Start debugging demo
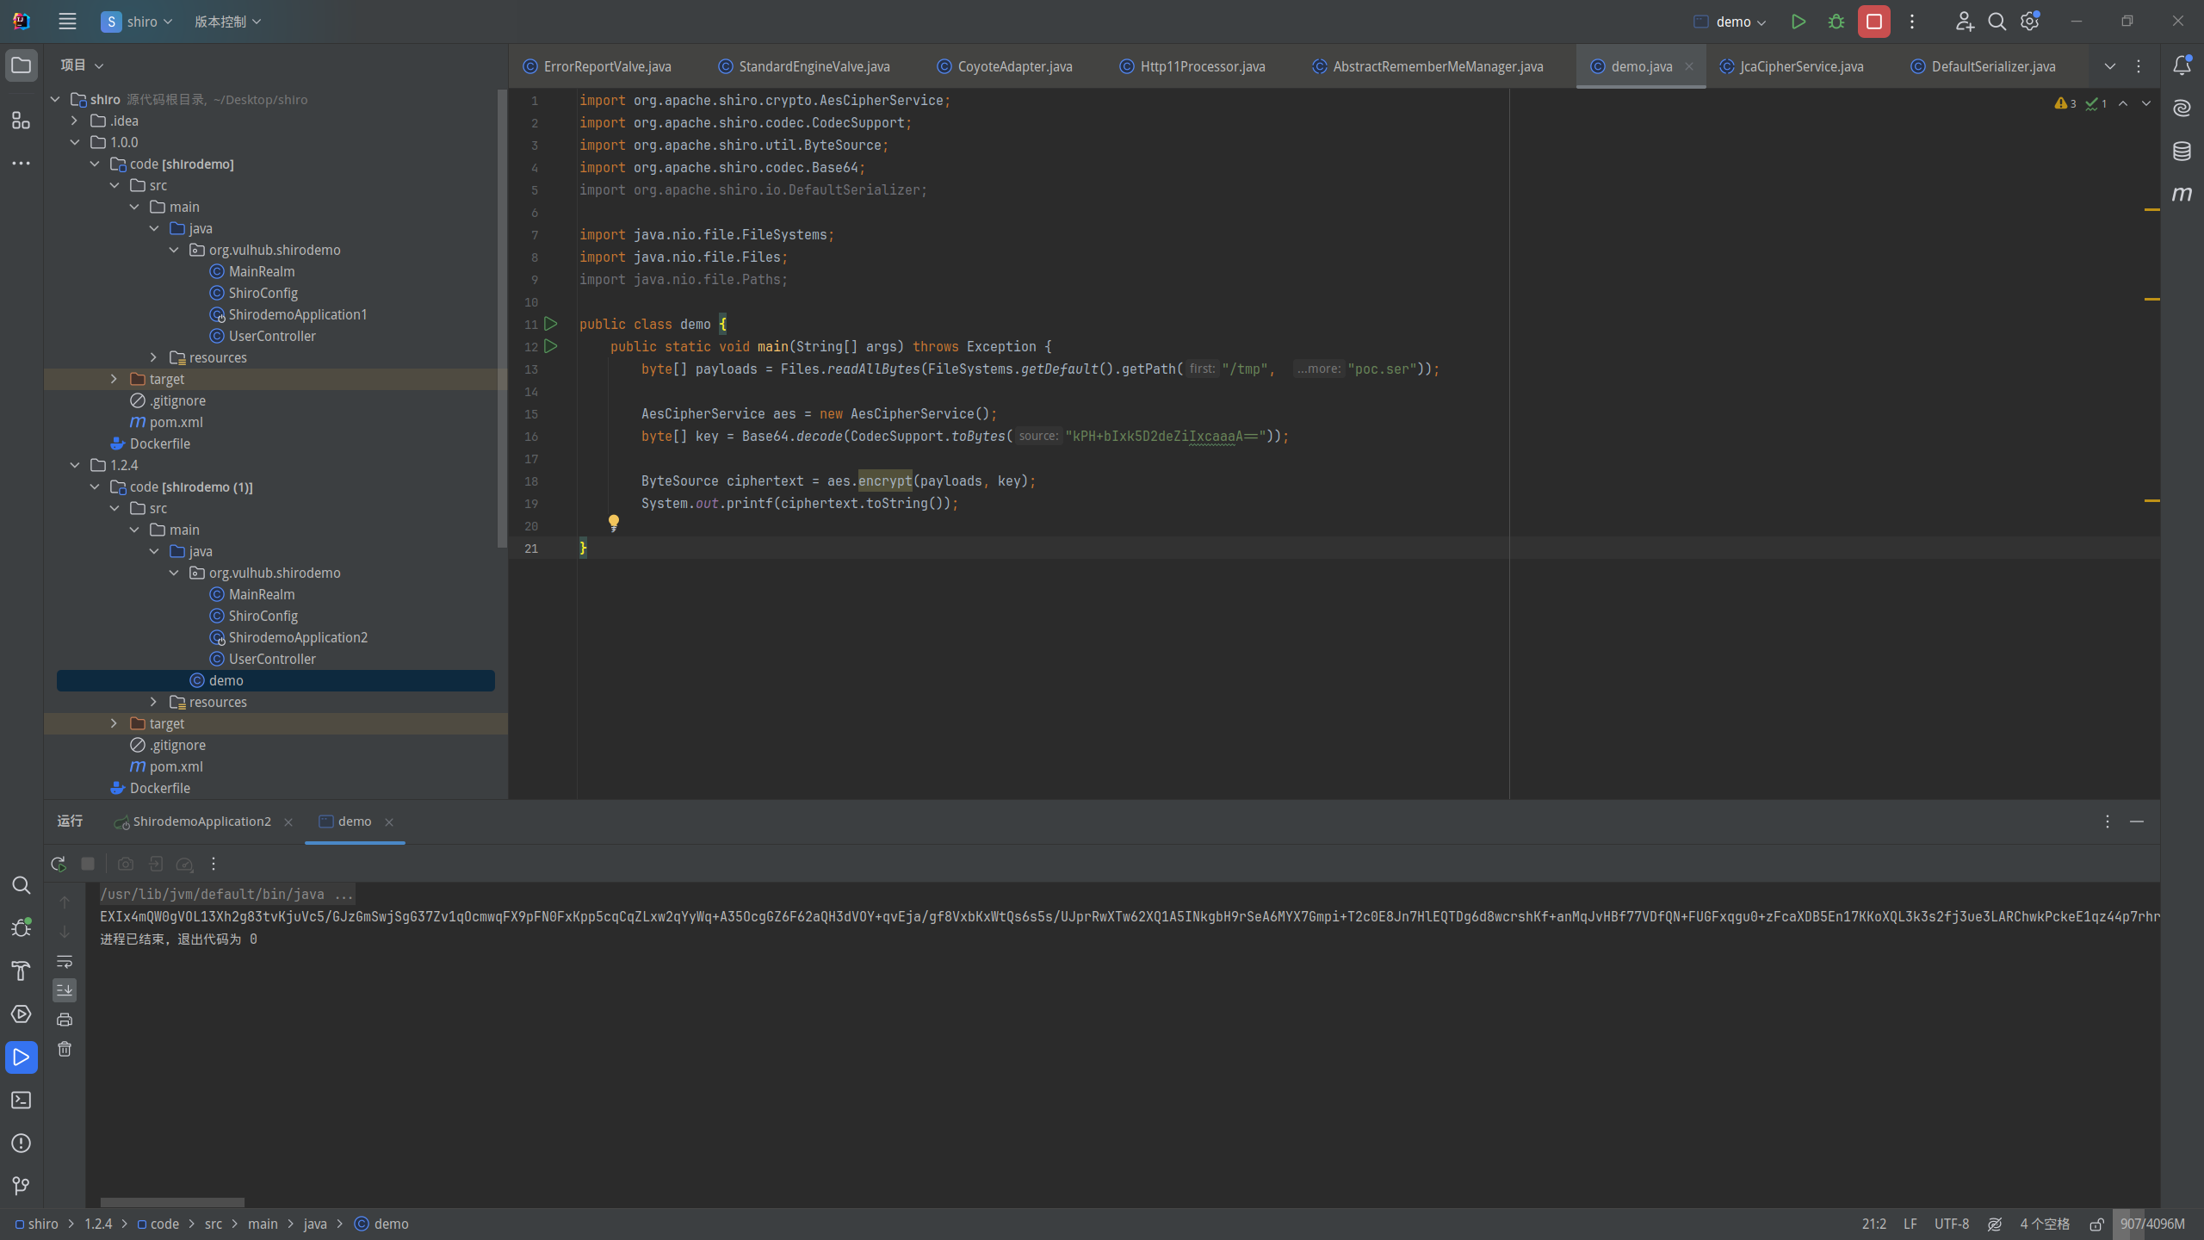2204x1240 pixels. pos(1836,22)
